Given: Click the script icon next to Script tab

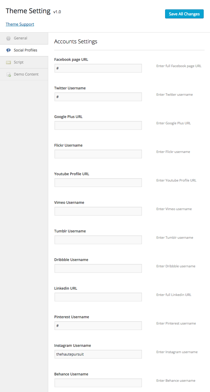Looking at the screenshot, I should point(8,62).
